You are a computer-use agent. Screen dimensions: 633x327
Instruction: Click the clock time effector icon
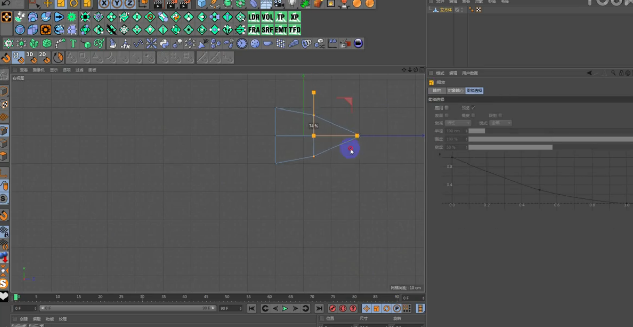coord(242,44)
